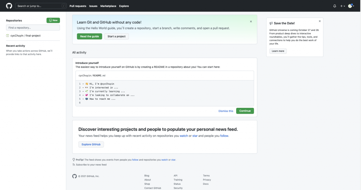Dismiss the Learn Git and GitHub banner
The image size is (361, 190).
click(x=251, y=21)
